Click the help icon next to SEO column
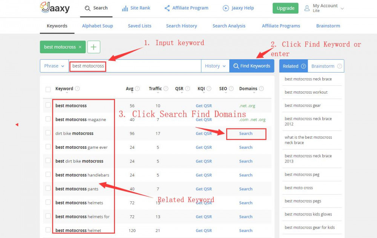Image resolution: width=377 pixels, height=238 pixels. 231,89
